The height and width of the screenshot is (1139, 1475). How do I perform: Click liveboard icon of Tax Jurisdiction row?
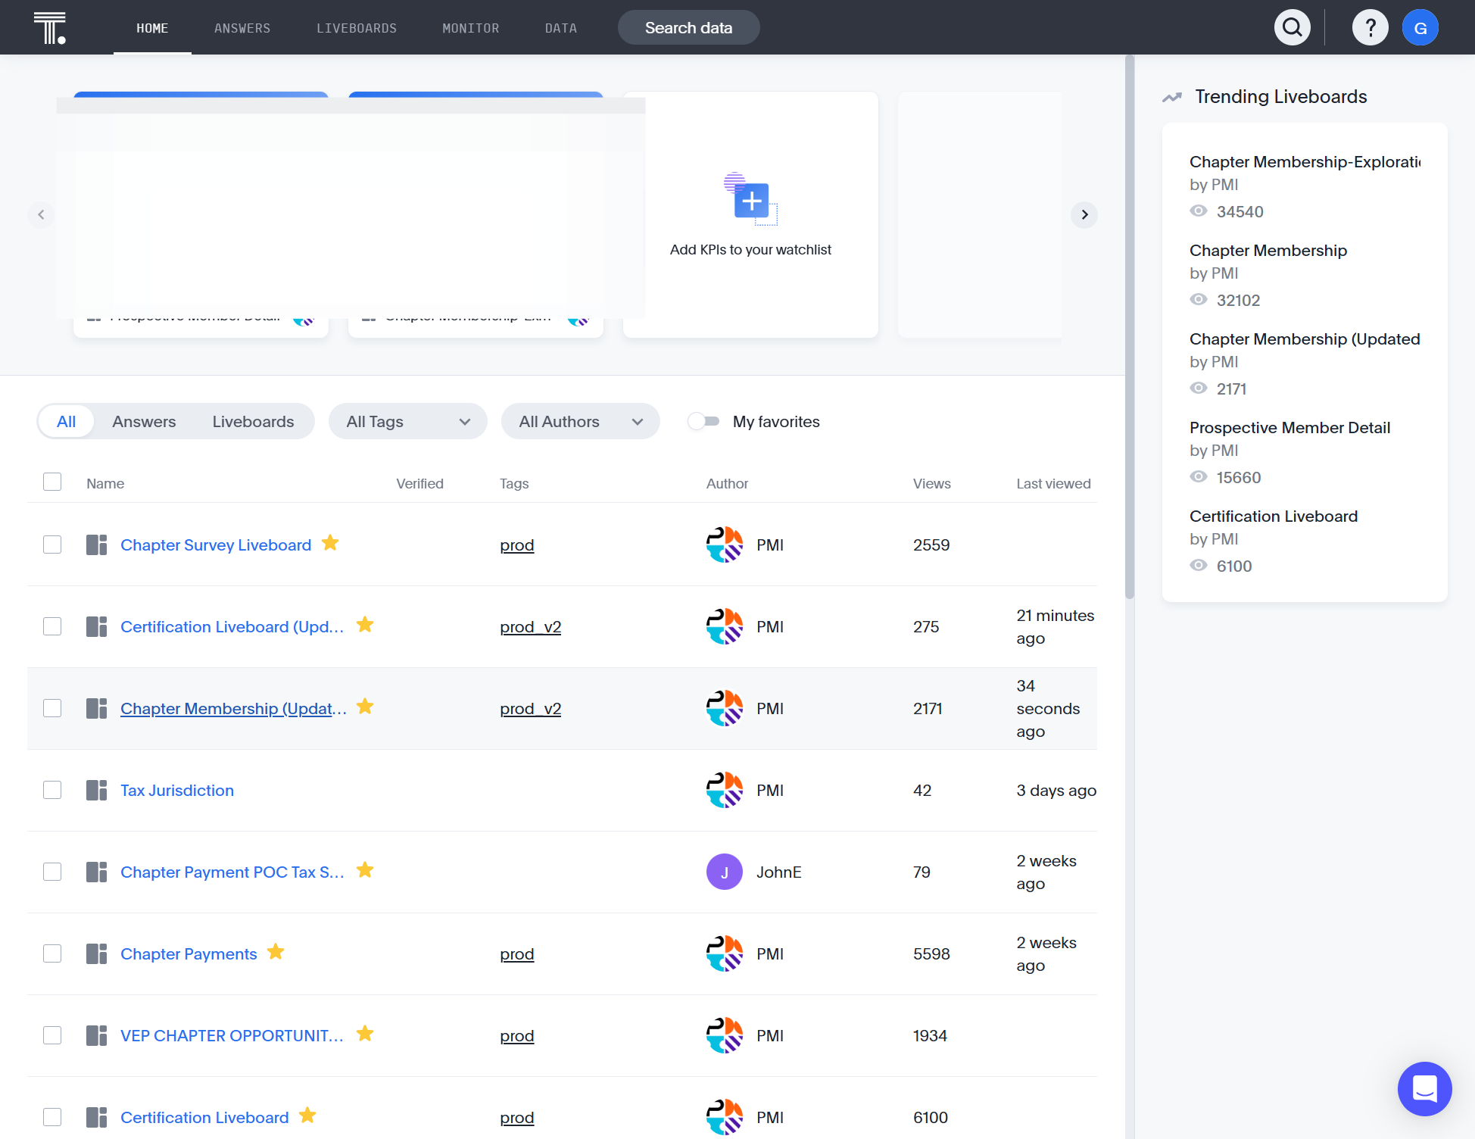coord(96,790)
